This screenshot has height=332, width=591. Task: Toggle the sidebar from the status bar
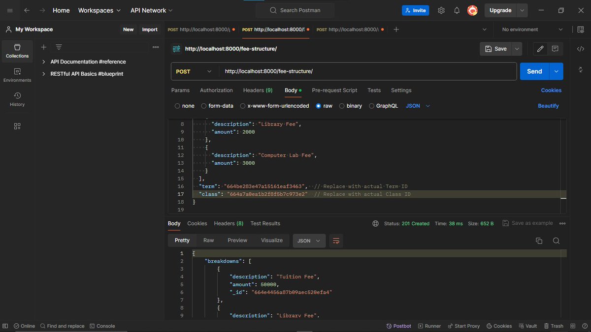[5, 326]
